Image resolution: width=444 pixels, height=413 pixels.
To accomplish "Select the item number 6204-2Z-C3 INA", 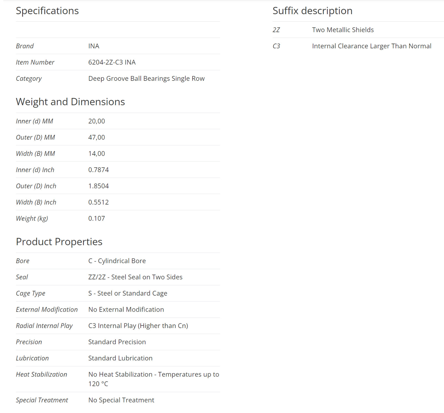I will pos(112,62).
